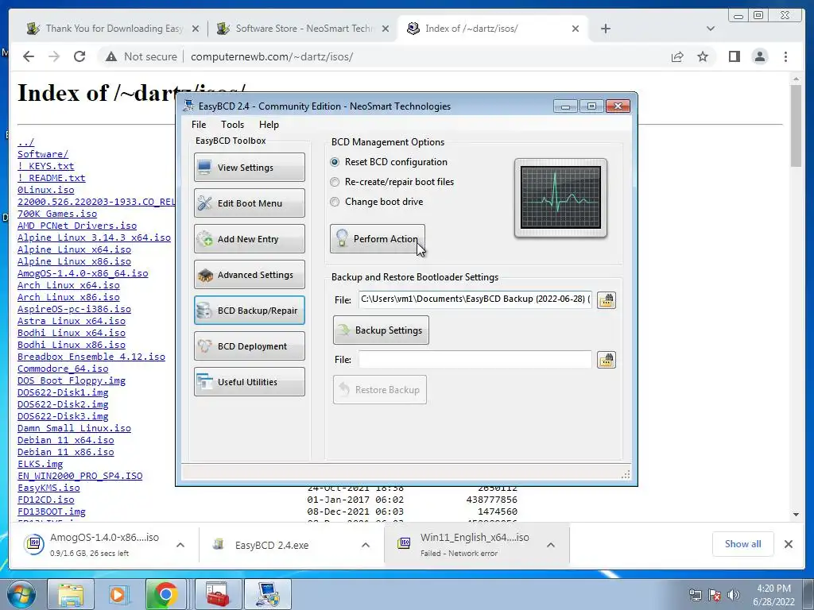This screenshot has width=814, height=610.
Task: Open the EasyBCD File menu
Action: [199, 125]
